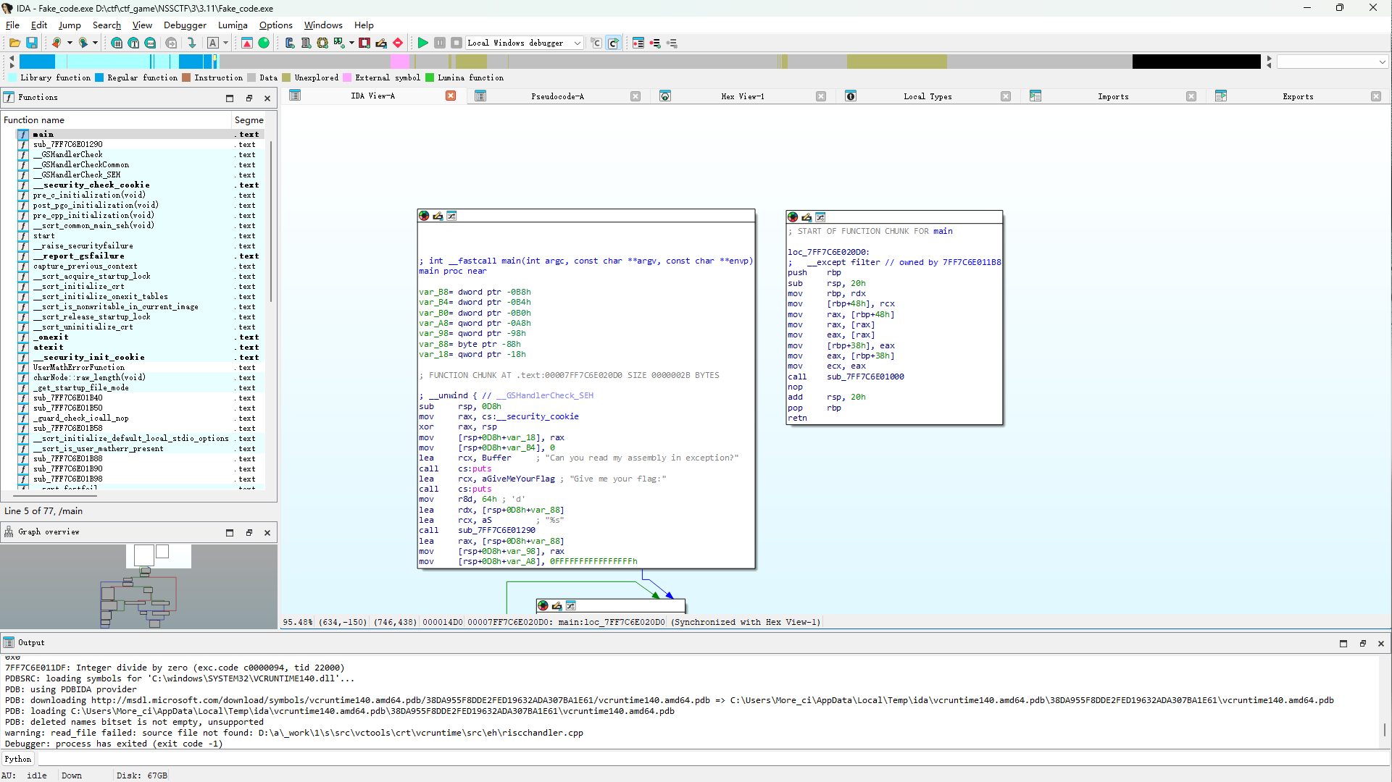The width and height of the screenshot is (1392, 782).
Task: Select the start function entry
Action: (43, 235)
